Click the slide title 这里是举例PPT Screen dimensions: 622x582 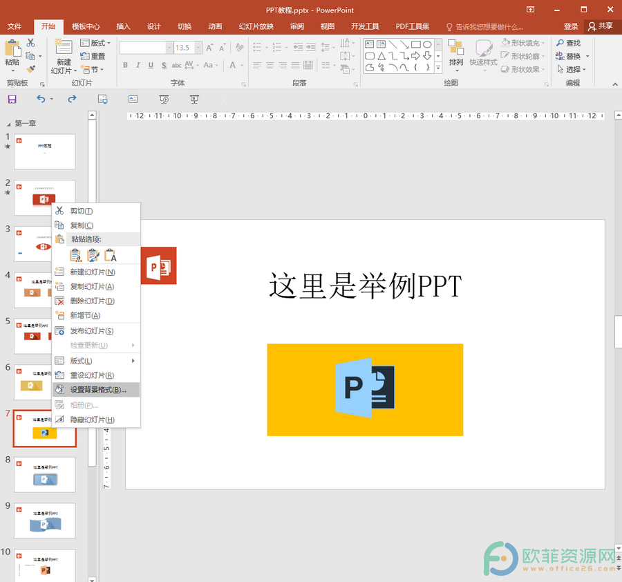(365, 285)
